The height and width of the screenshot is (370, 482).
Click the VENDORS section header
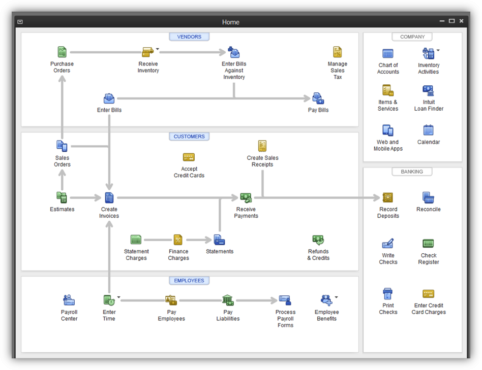point(189,37)
